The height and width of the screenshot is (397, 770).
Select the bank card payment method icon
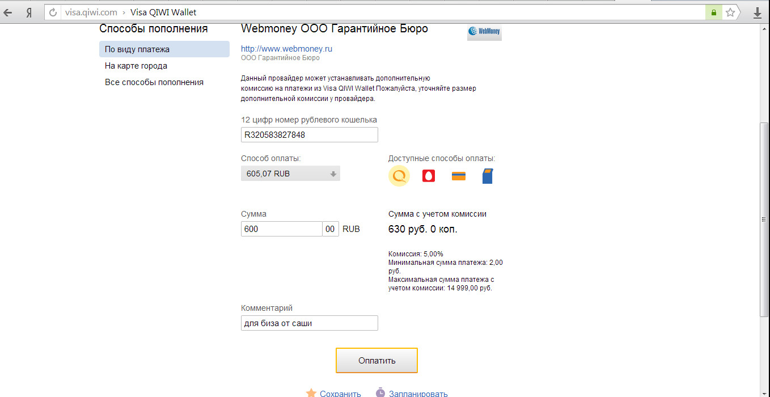[x=459, y=176]
